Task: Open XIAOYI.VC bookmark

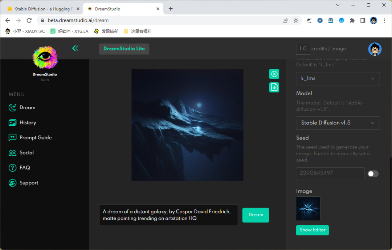Action: 25,31
